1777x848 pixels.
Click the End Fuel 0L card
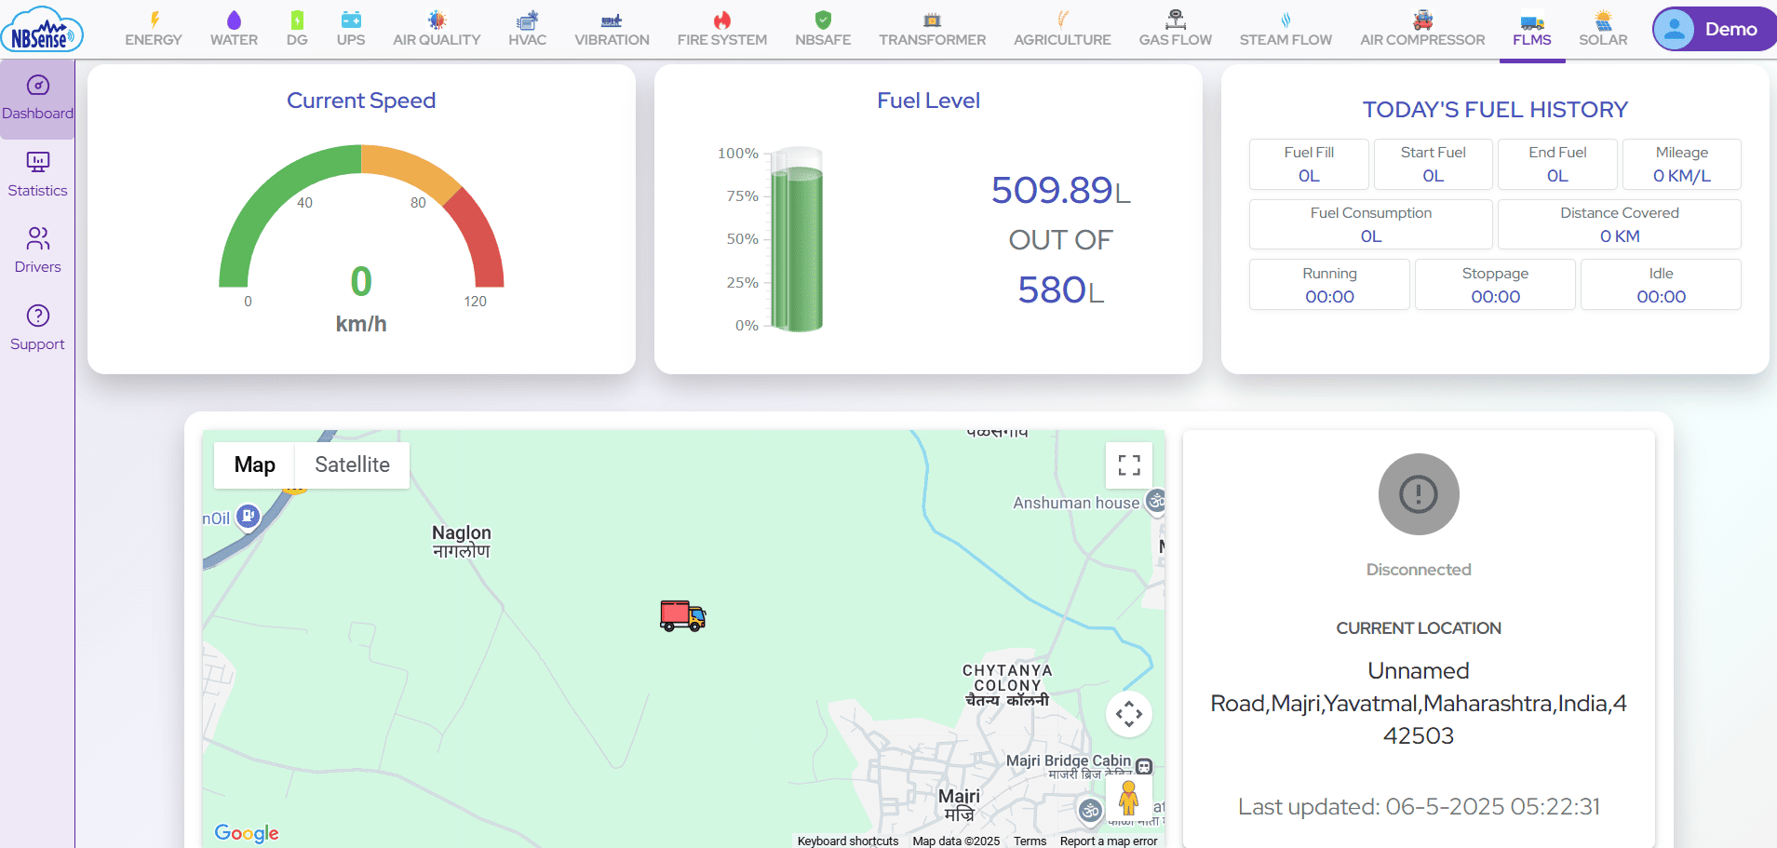click(x=1557, y=165)
